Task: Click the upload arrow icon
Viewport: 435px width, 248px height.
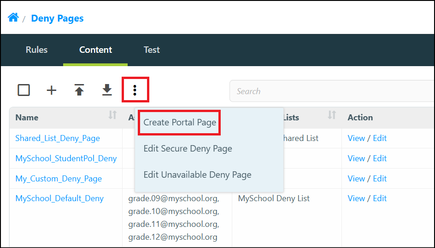Action: tap(79, 90)
